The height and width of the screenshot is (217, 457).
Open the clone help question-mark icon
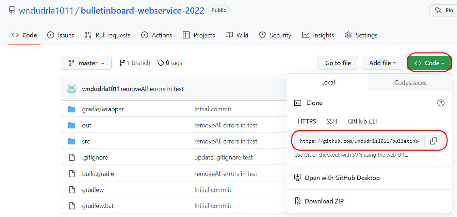pos(441,103)
